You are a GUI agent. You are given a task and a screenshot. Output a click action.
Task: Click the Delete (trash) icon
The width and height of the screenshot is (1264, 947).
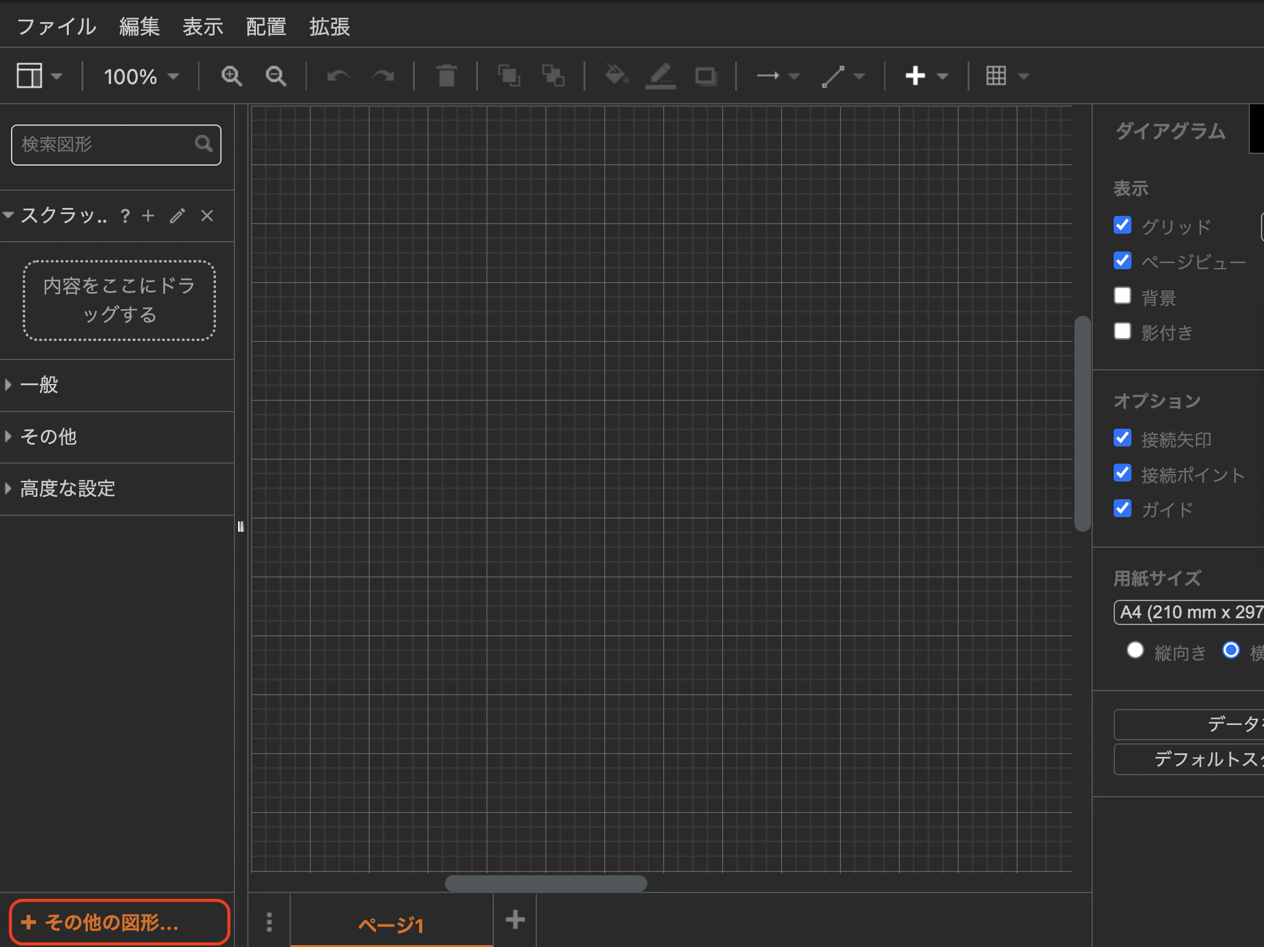[x=446, y=75]
